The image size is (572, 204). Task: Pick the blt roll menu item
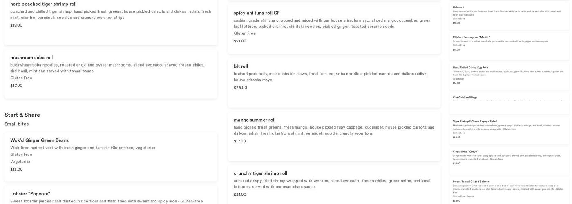[241, 67]
